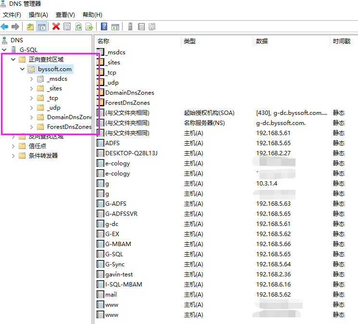This screenshot has width=358, height=324.
Task: Select the 起始授权机构(SOA) record type cell
Action: coord(209,113)
